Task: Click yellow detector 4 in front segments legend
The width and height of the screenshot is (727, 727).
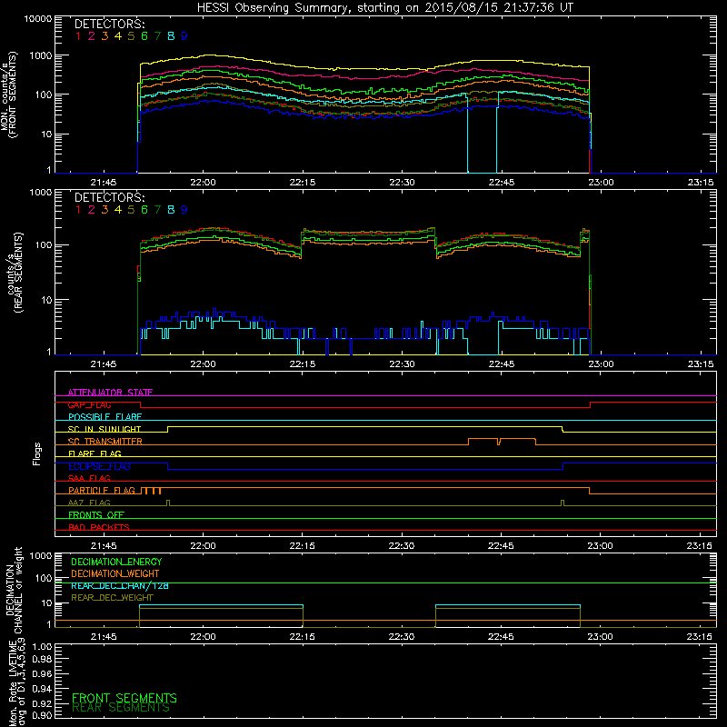Action: [x=118, y=35]
